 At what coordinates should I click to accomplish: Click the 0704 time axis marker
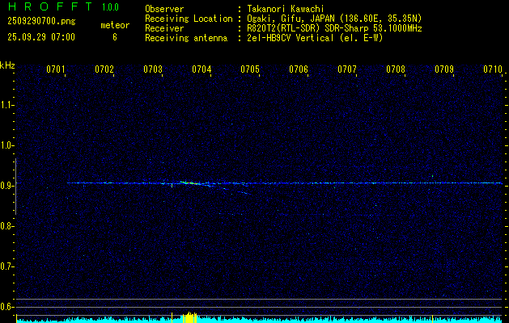point(201,69)
